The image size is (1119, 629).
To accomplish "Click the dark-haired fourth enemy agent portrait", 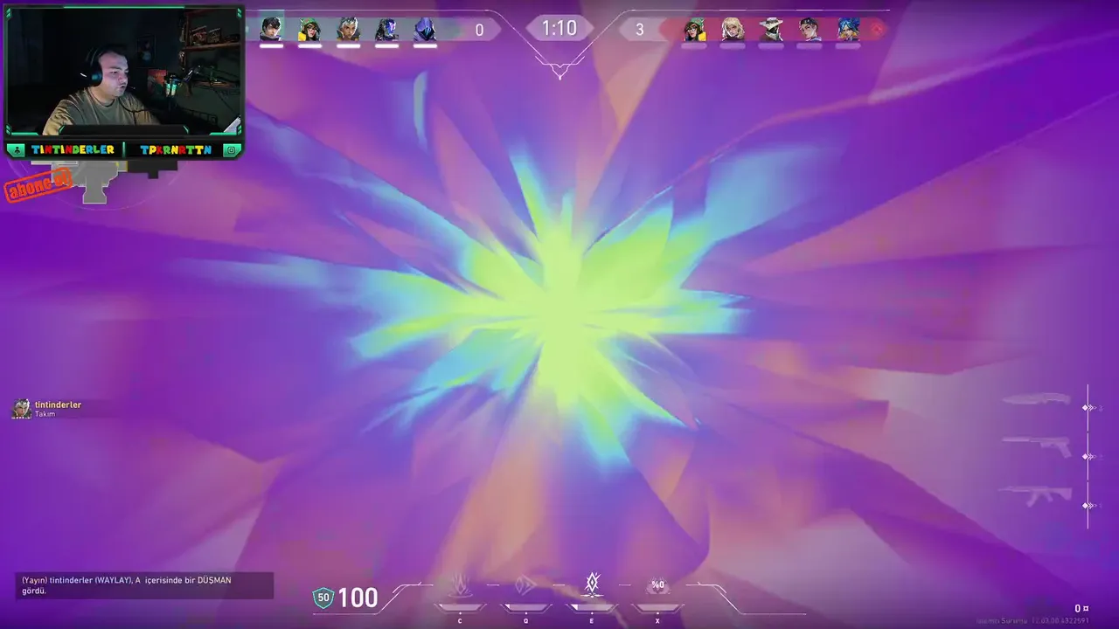I will coord(810,29).
